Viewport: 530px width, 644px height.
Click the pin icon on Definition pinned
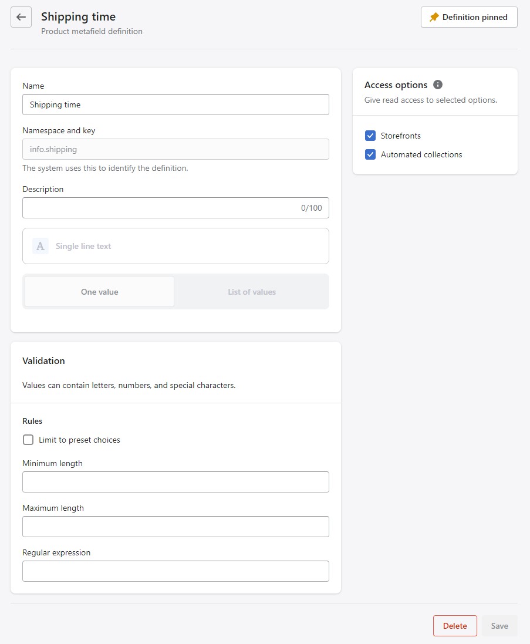click(x=434, y=18)
